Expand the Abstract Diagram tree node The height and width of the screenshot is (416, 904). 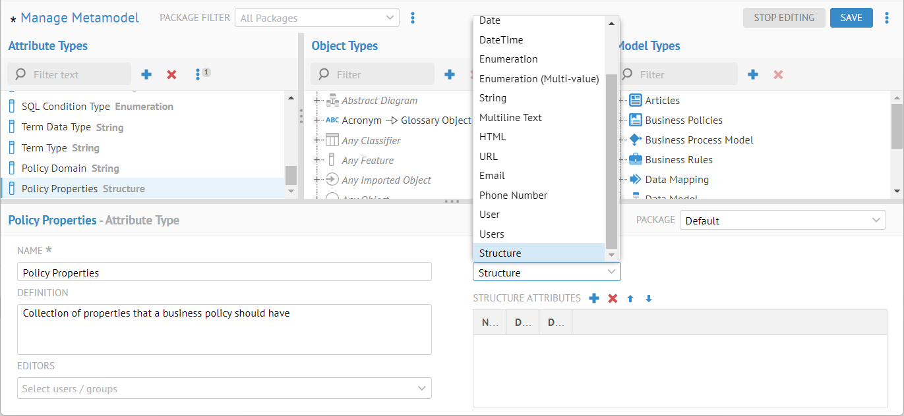tap(317, 101)
